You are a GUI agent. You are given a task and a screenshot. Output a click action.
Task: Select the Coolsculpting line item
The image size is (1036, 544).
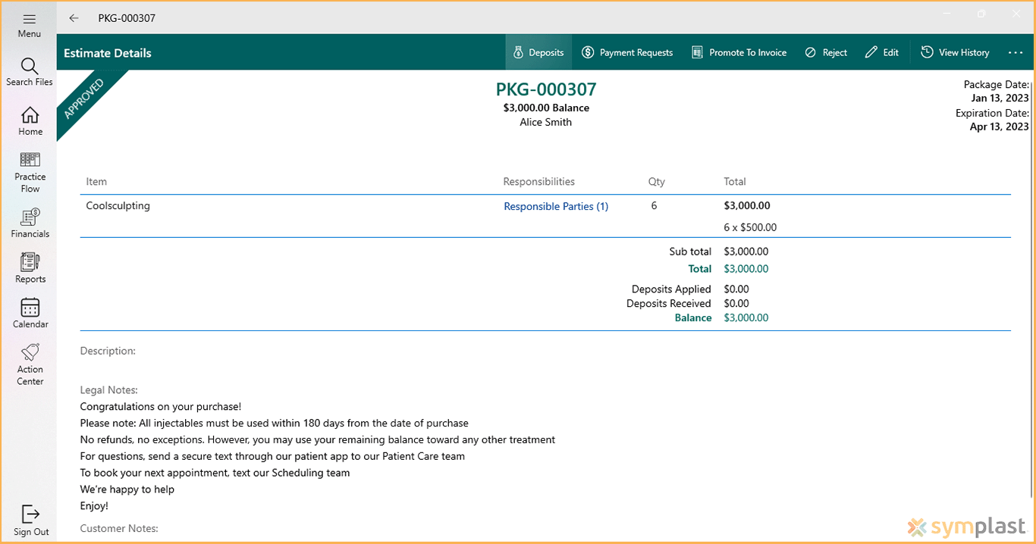pos(118,205)
